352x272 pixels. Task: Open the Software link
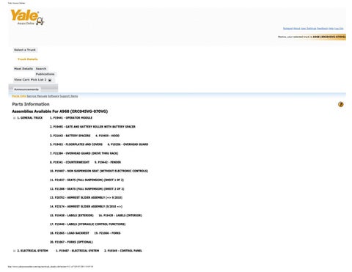coord(54,96)
